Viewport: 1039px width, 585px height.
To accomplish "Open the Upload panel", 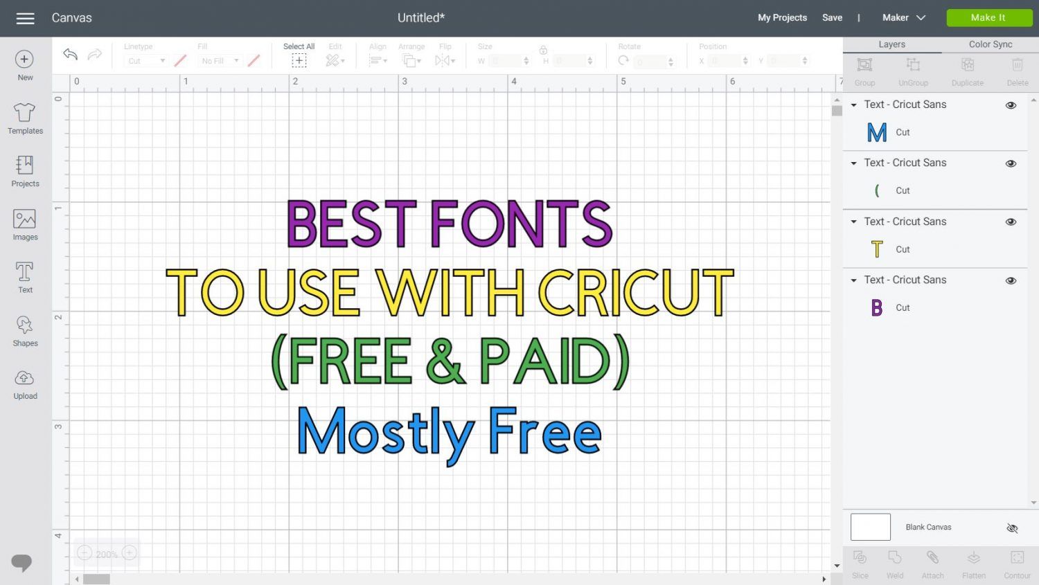I will coord(25,384).
